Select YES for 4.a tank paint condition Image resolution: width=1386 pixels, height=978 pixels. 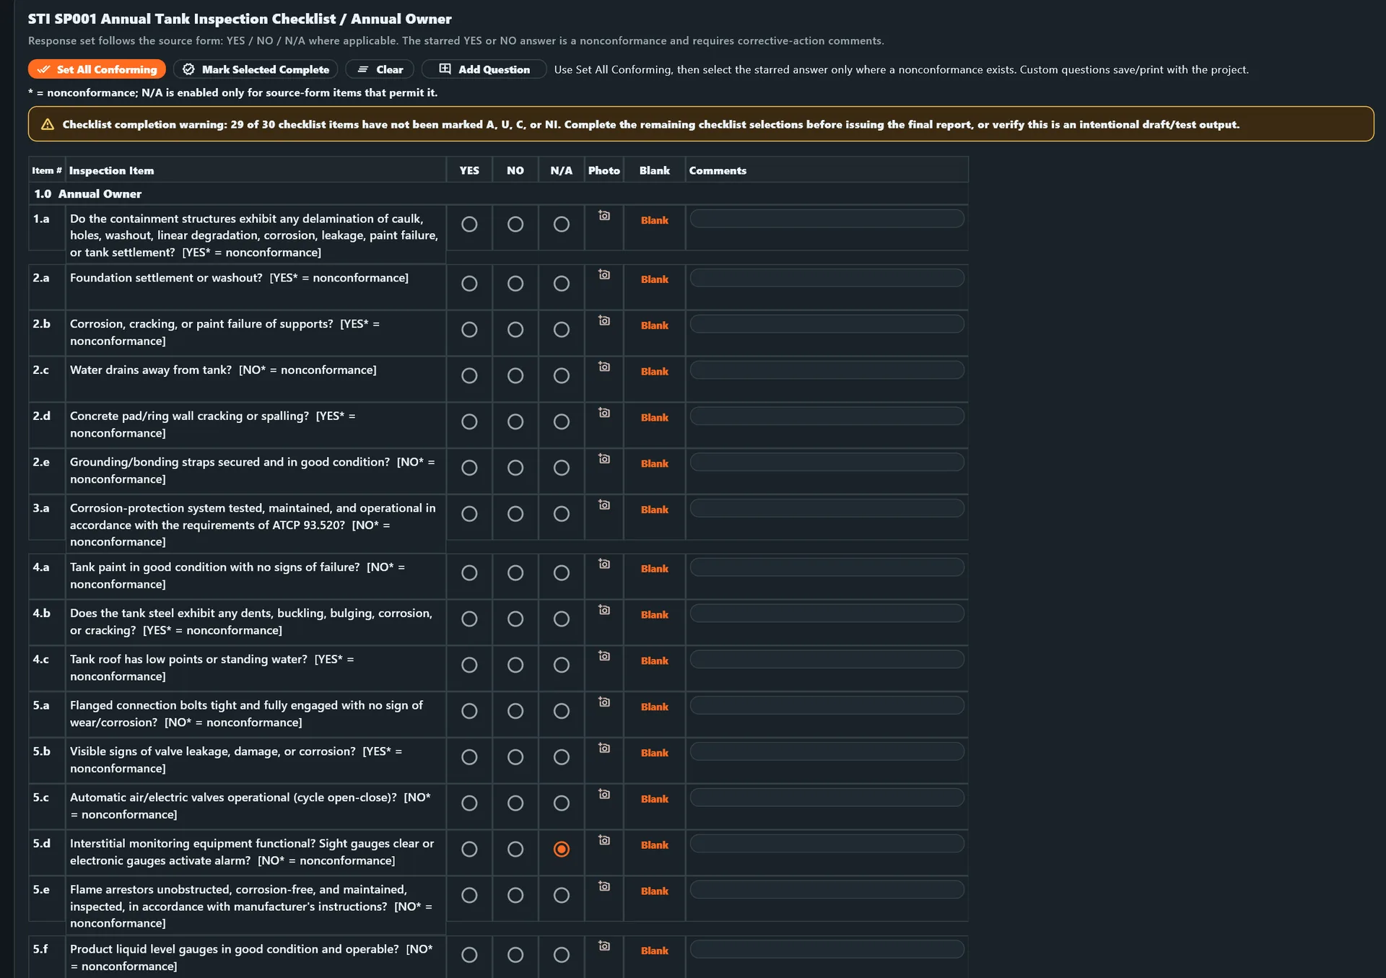pyautogui.click(x=469, y=573)
